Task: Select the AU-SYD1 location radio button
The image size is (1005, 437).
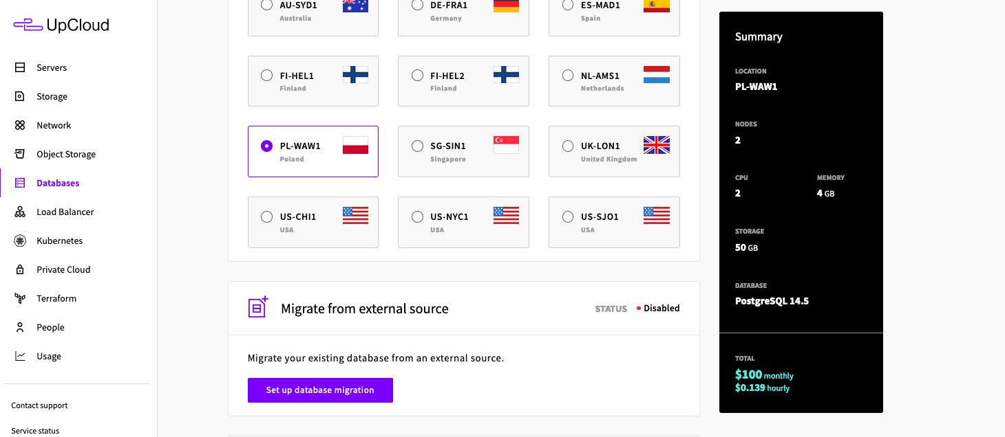Action: coord(266,5)
